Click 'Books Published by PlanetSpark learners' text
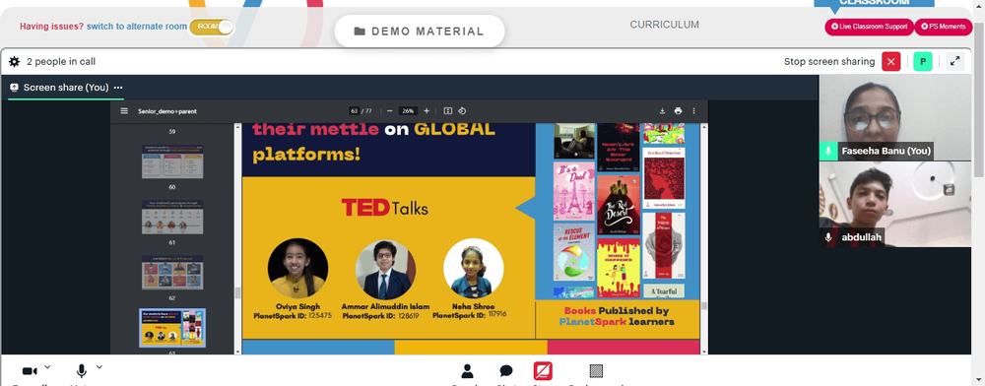The image size is (985, 386). 617,316
